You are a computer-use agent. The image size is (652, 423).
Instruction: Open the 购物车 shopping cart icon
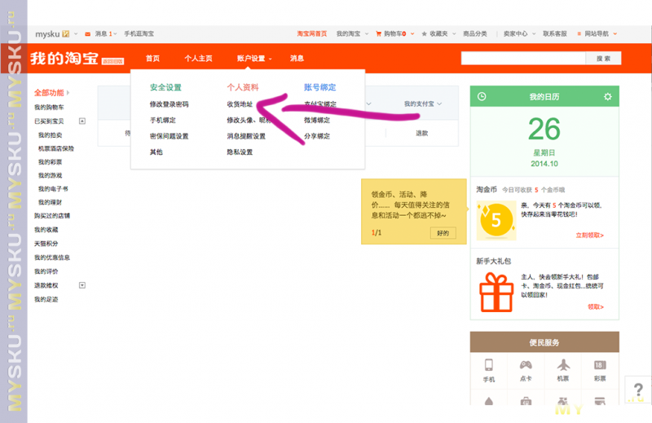(x=378, y=33)
